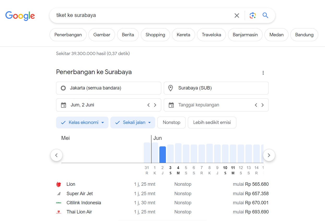Image resolution: width=325 pixels, height=221 pixels.
Task: Click the departure date calendar icon
Action: click(63, 105)
